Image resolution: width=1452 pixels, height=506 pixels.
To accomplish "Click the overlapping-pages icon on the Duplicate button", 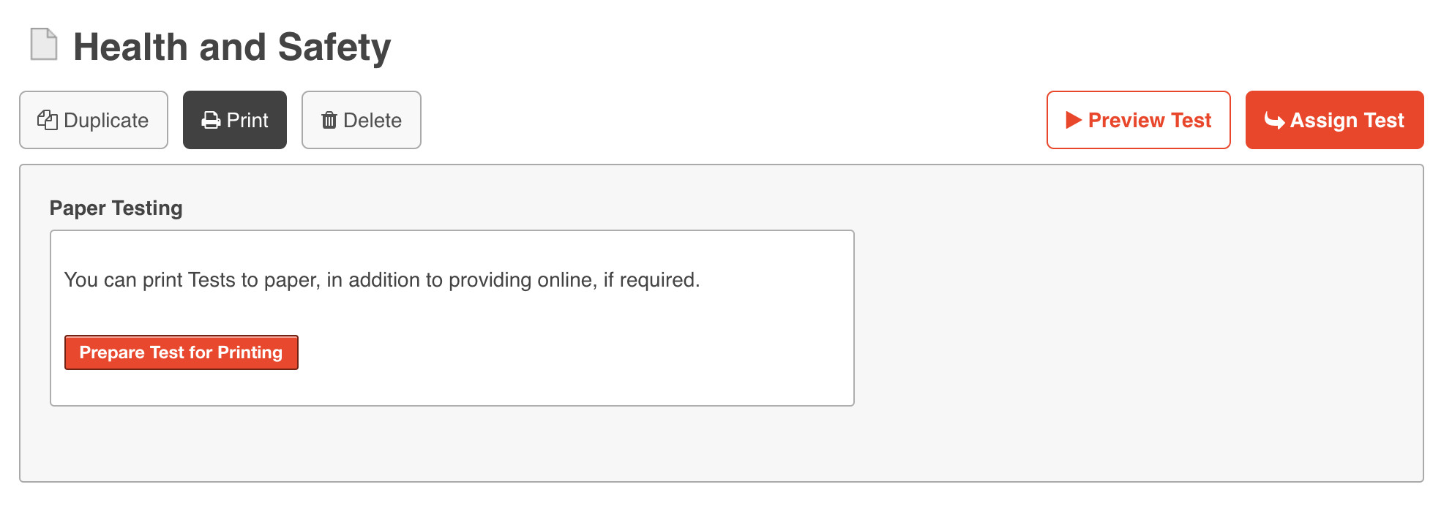I will [48, 120].
